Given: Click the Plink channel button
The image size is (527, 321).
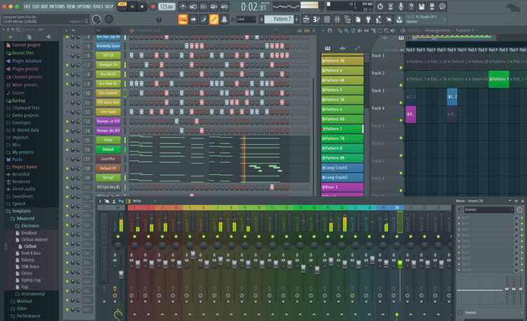Looking at the screenshot, I should click(108, 140).
